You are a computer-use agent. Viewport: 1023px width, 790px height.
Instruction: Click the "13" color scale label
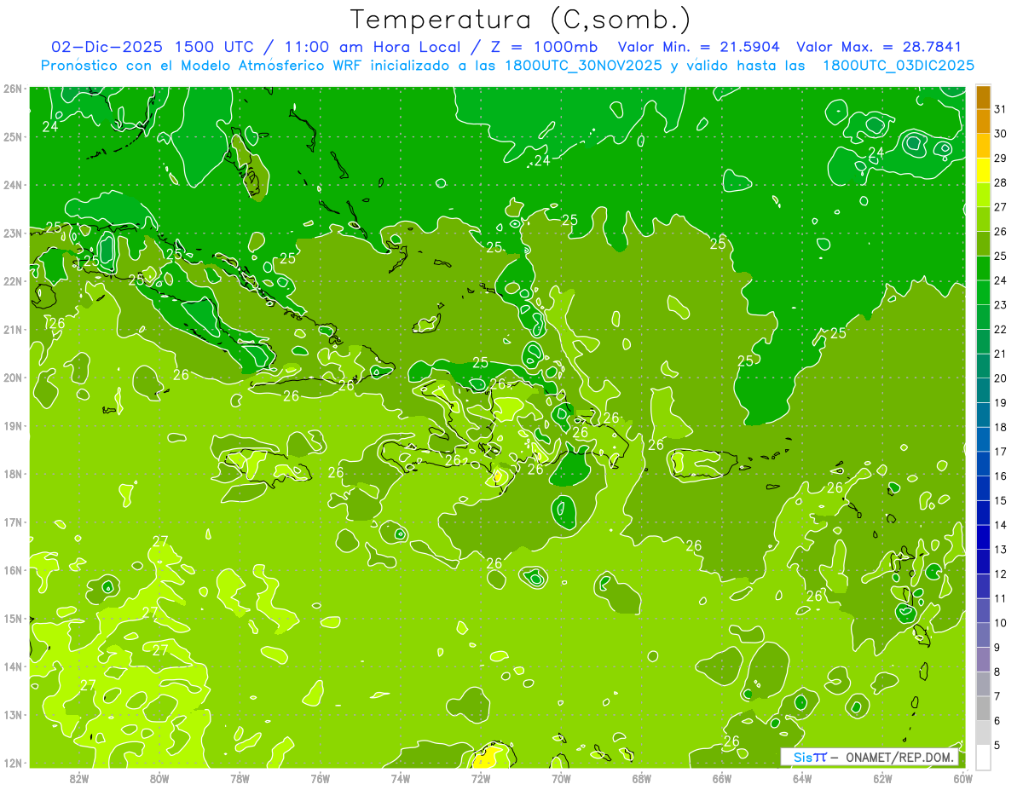(x=1000, y=550)
